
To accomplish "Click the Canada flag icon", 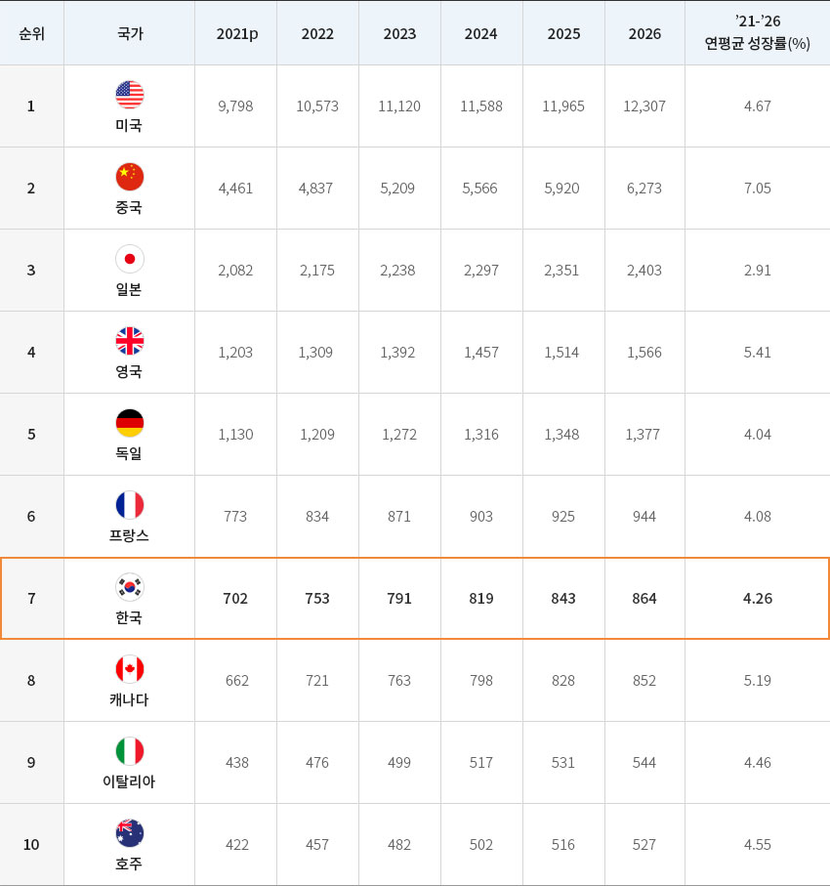I will pyautogui.click(x=129, y=669).
